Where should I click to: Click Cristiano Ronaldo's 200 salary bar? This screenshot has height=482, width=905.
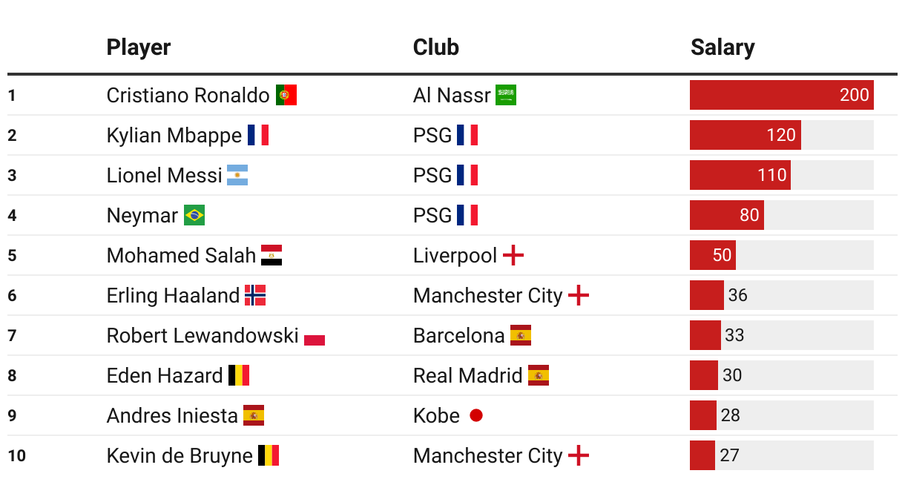coord(781,95)
